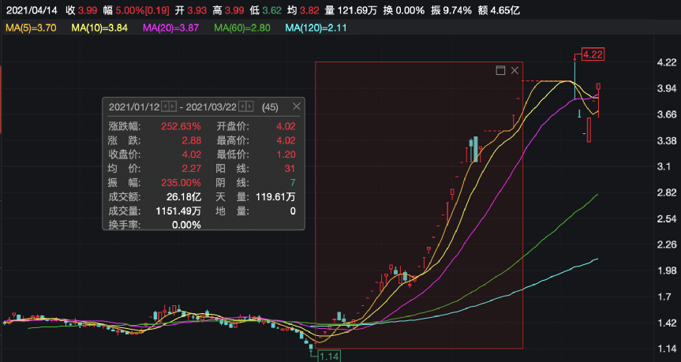Click the 振 9.74% header value
This screenshot has height=362, width=681.
pyautogui.click(x=451, y=10)
